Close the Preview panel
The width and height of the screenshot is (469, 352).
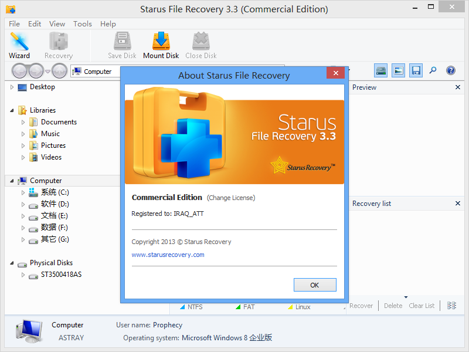[x=458, y=87]
